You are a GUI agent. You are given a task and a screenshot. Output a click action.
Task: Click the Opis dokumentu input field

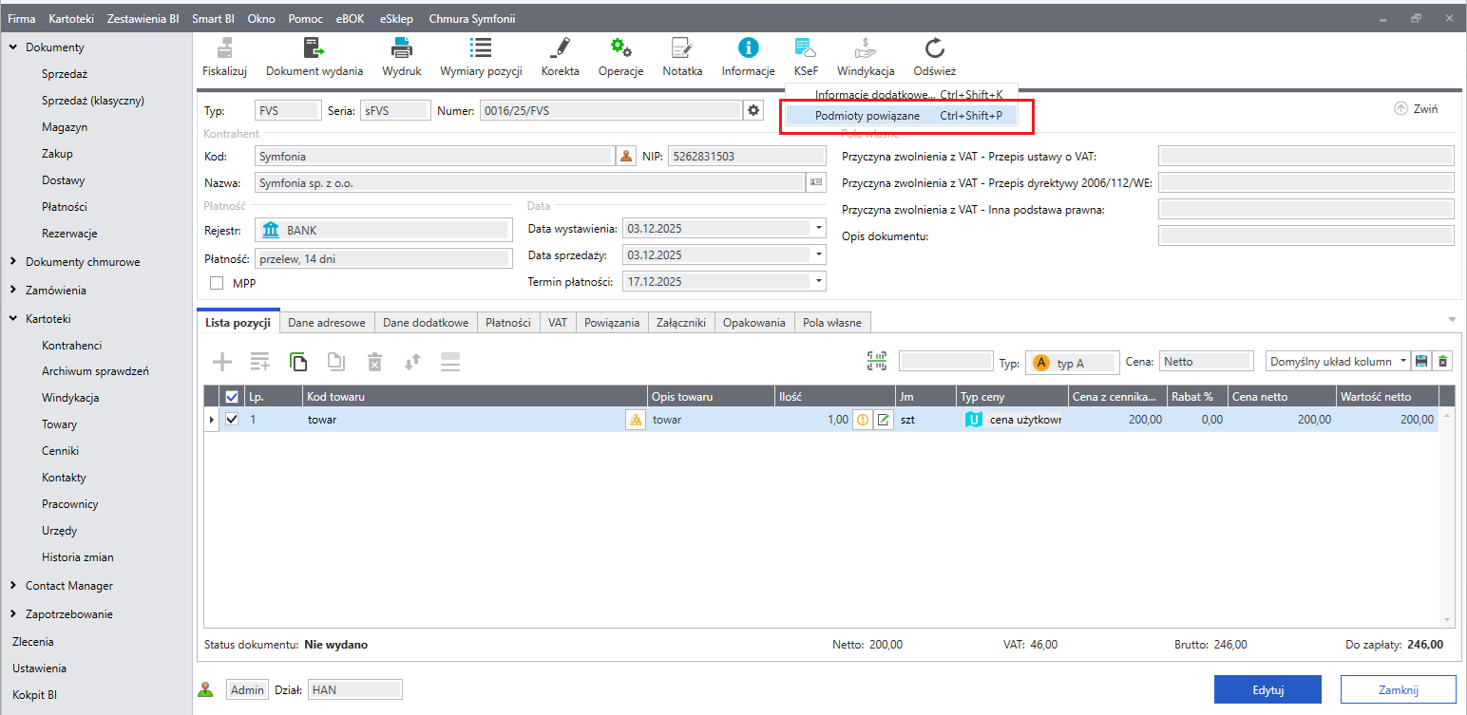pyautogui.click(x=1305, y=236)
